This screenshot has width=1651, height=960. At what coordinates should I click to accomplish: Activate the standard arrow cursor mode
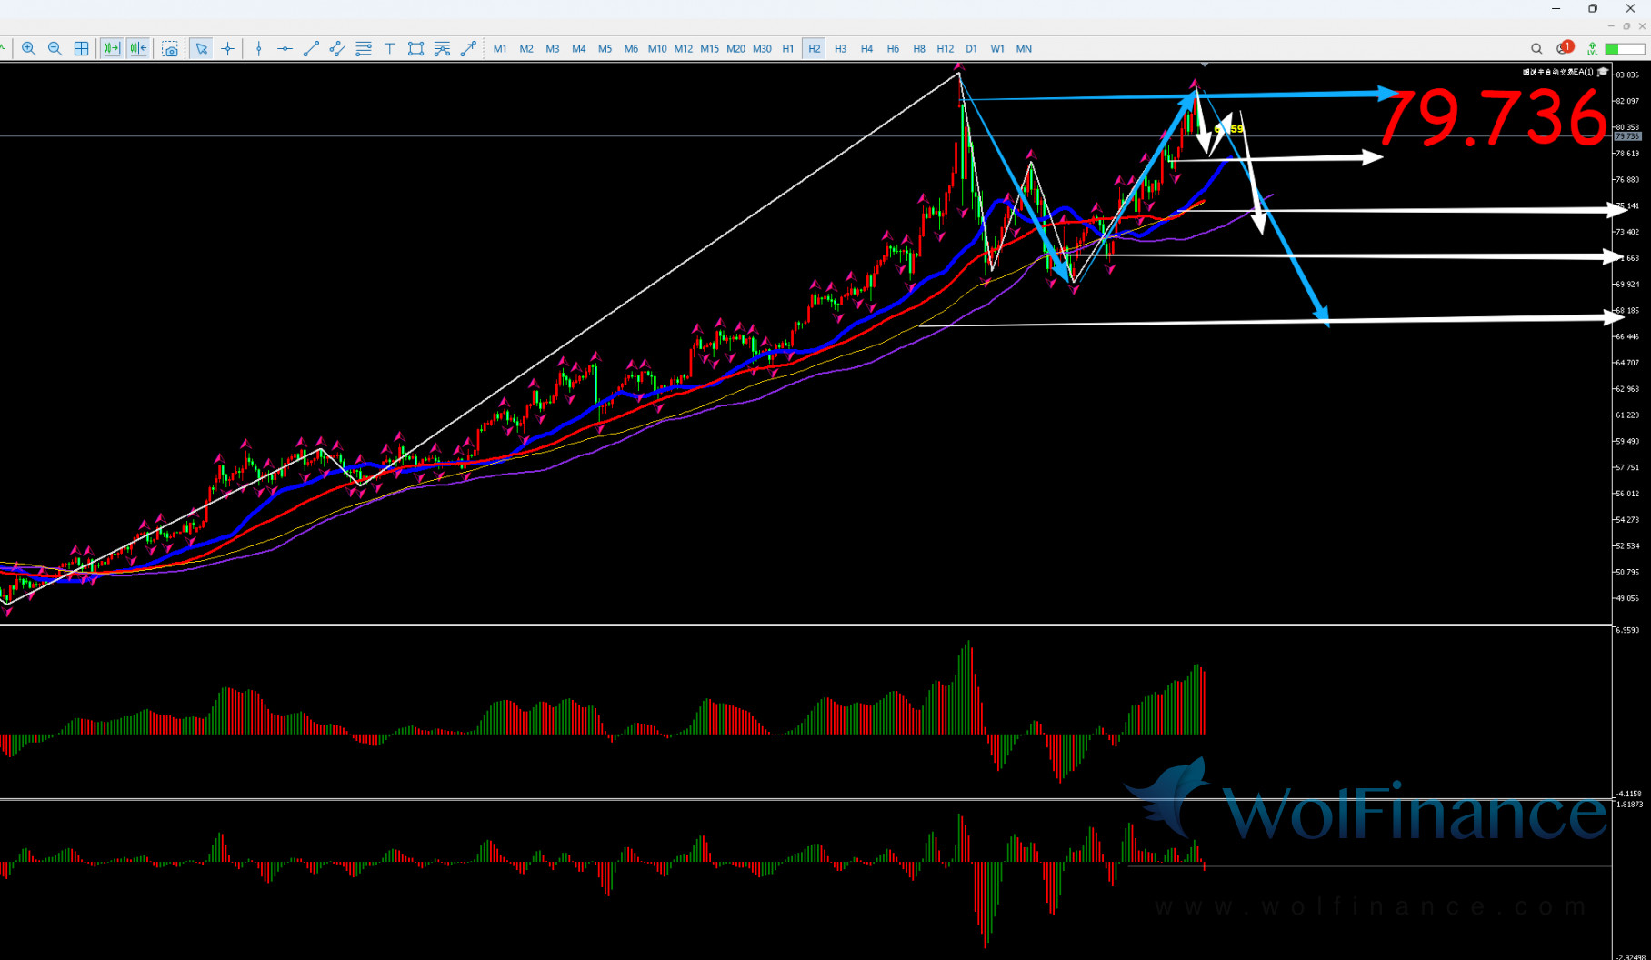pyautogui.click(x=201, y=49)
